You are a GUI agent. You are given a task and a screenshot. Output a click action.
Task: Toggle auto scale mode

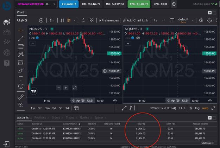(x=205, y=108)
